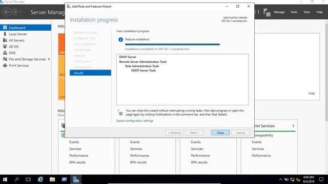328x184 pixels.
Task: Switch to Server Manager taskbar icon
Action: pos(76,179)
